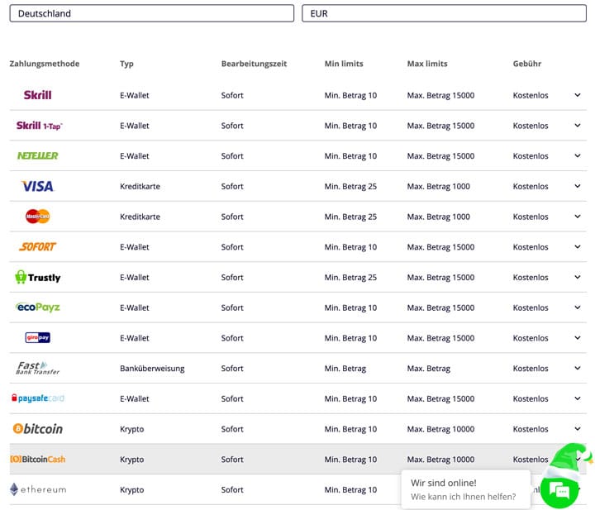Select the giropay logo
595x510 pixels.
pyautogui.click(x=37, y=337)
